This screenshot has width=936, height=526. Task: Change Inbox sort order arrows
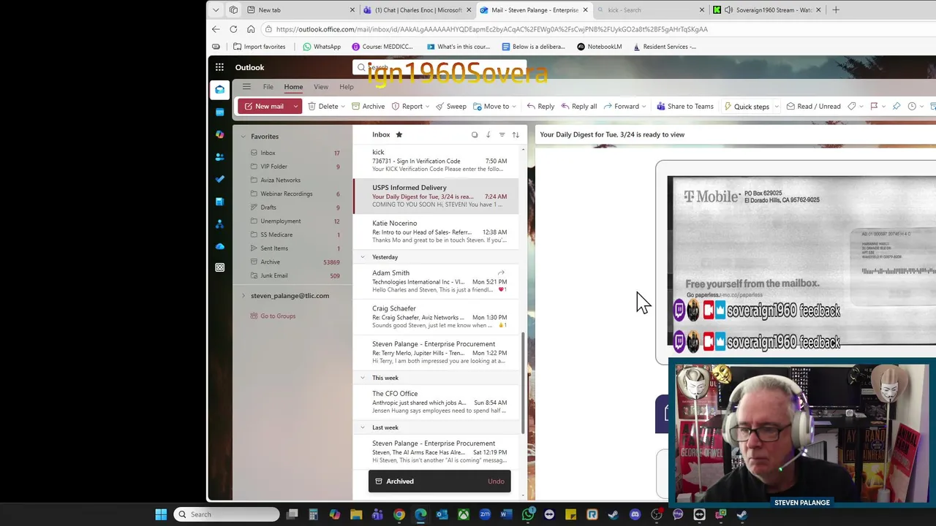click(516, 134)
